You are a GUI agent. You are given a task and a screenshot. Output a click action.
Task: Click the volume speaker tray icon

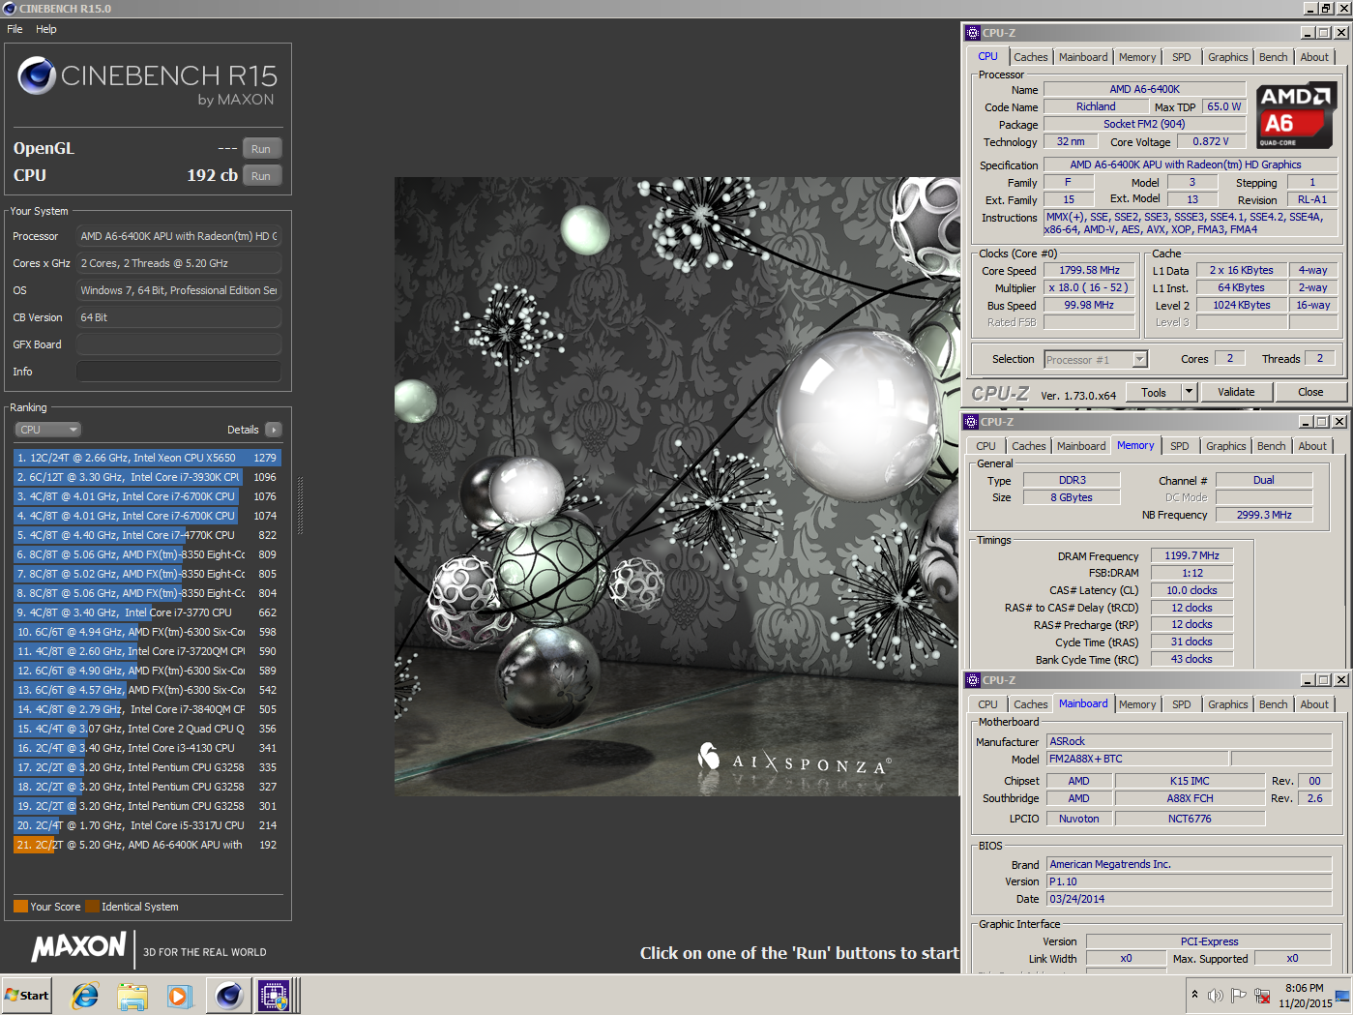click(x=1216, y=995)
